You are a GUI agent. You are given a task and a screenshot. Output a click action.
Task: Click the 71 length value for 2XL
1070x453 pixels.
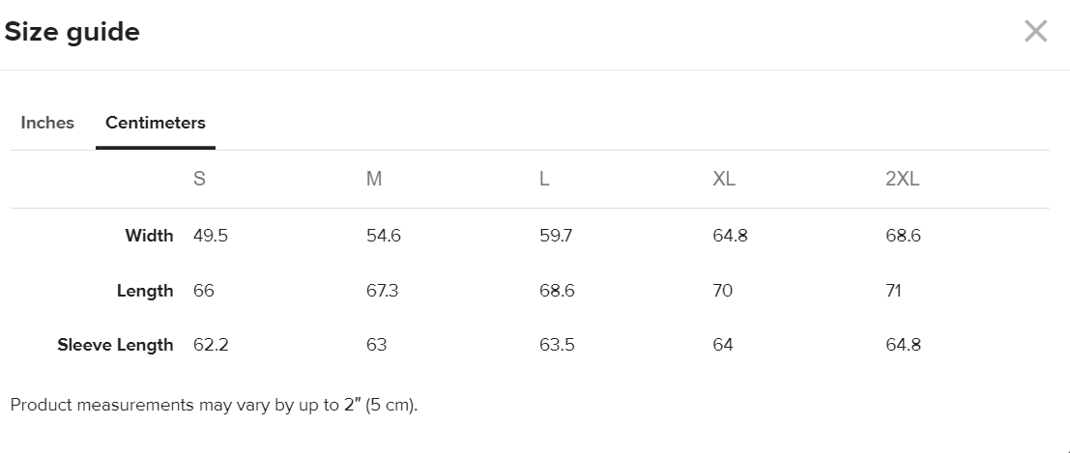point(893,291)
